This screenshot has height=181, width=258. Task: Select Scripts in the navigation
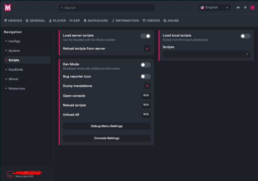coord(27,60)
